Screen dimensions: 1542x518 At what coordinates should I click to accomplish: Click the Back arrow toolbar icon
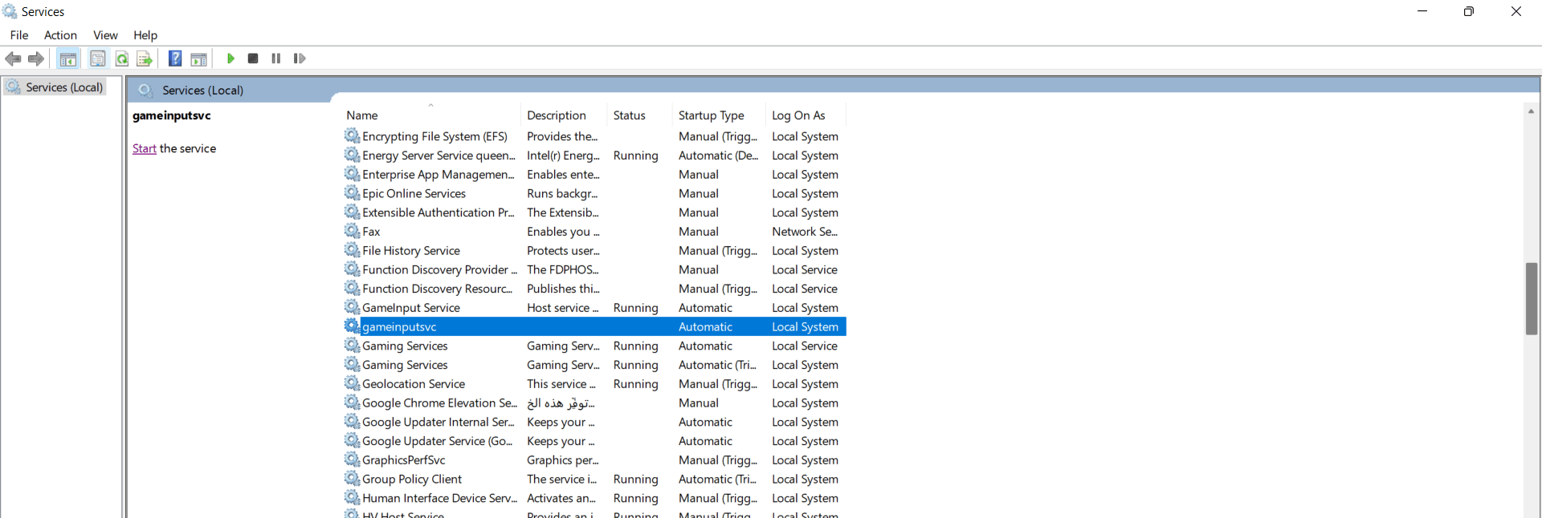tap(13, 59)
